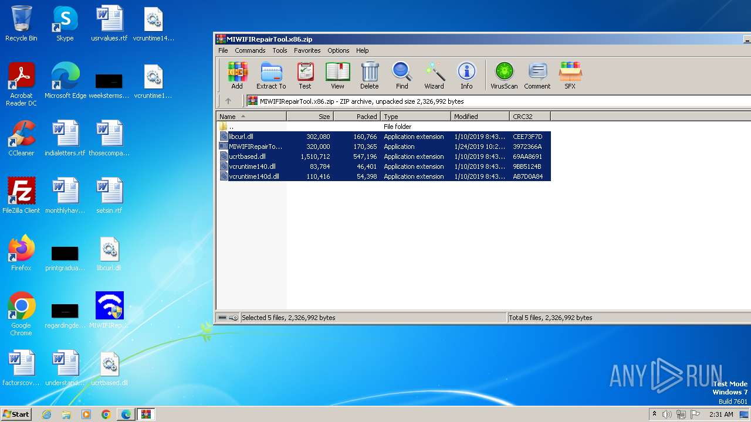Screen dimensions: 751x422
Task: Open the Tools menu
Action: [280, 50]
